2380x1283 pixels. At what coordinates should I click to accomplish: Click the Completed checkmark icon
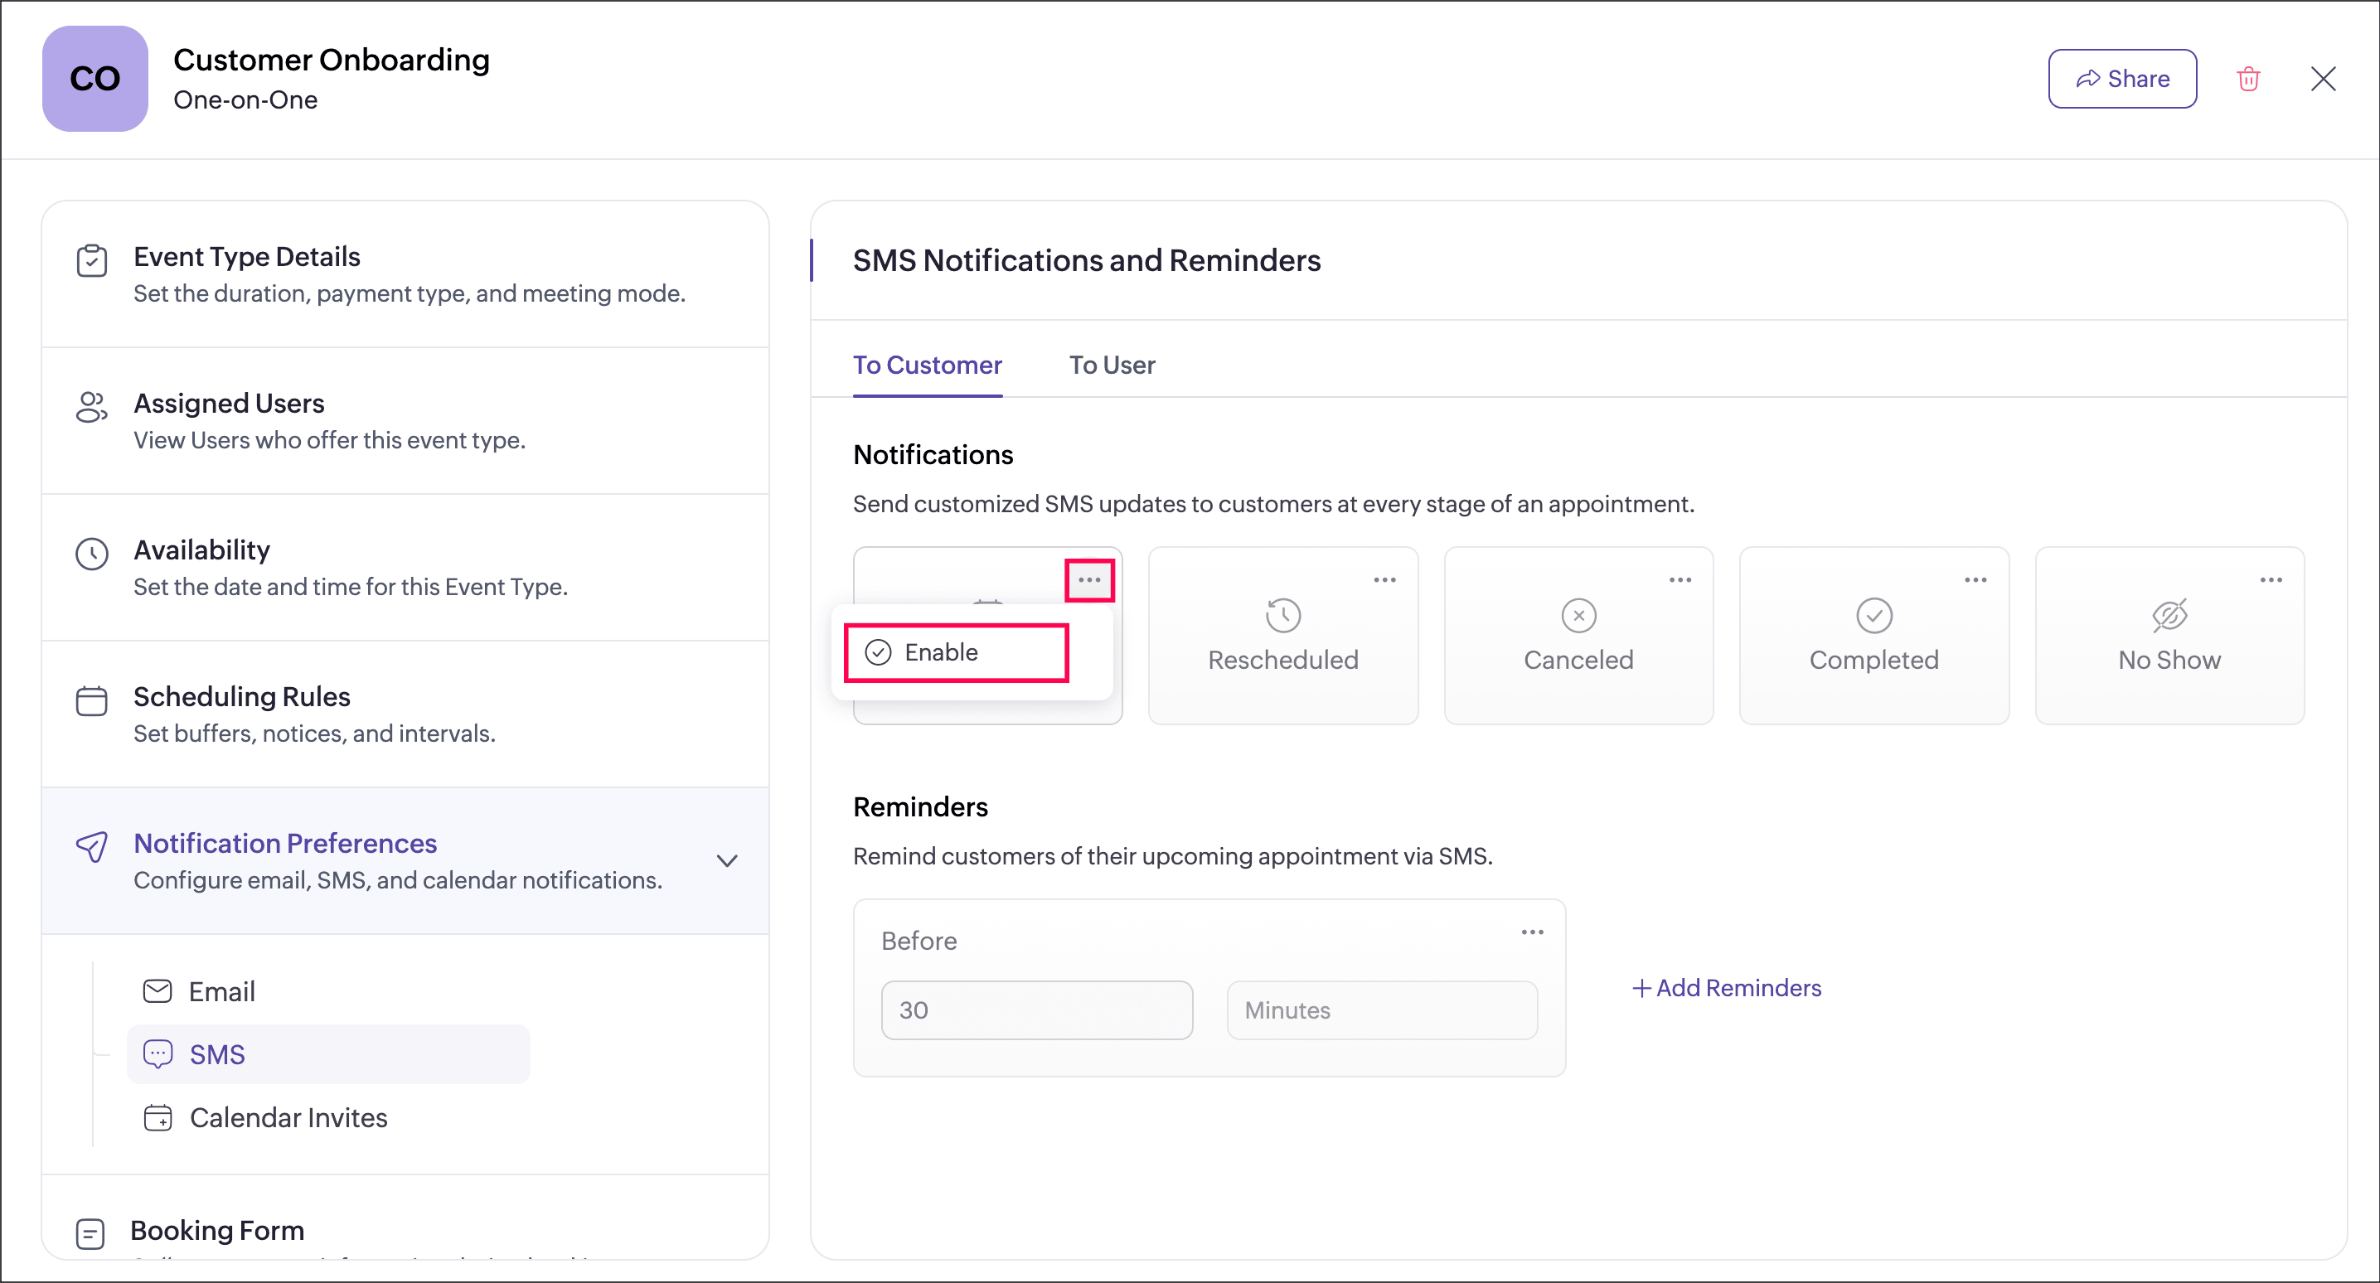(x=1873, y=615)
